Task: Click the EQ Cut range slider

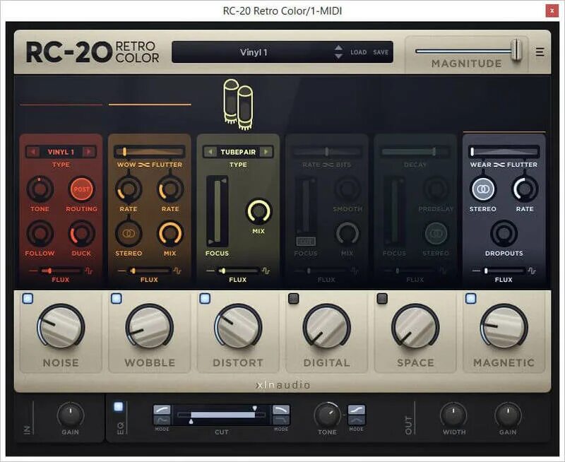Action: (x=222, y=415)
